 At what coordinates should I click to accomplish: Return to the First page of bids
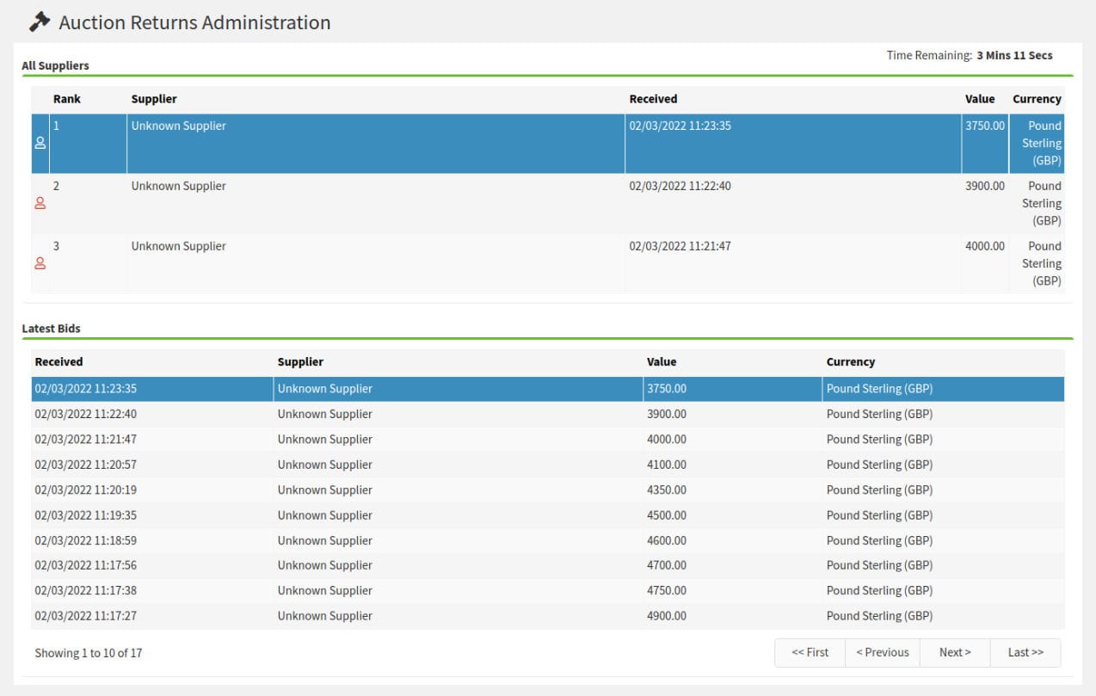pos(809,652)
